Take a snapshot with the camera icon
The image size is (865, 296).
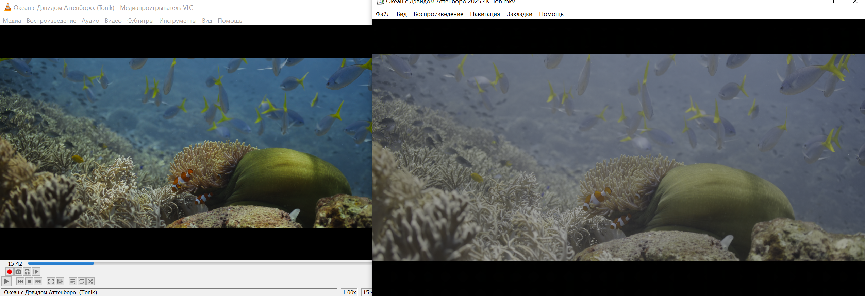[18, 272]
